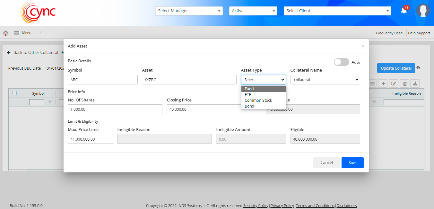434x209 pixels.
Task: Open the Select Manager dropdown
Action: pyautogui.click(x=189, y=11)
